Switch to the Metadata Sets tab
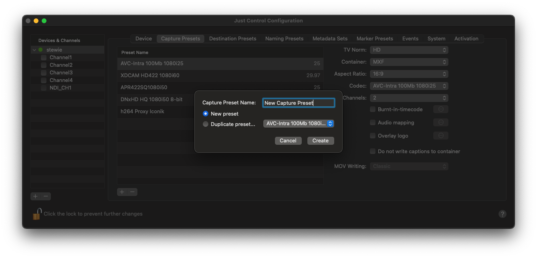 pyautogui.click(x=330, y=39)
